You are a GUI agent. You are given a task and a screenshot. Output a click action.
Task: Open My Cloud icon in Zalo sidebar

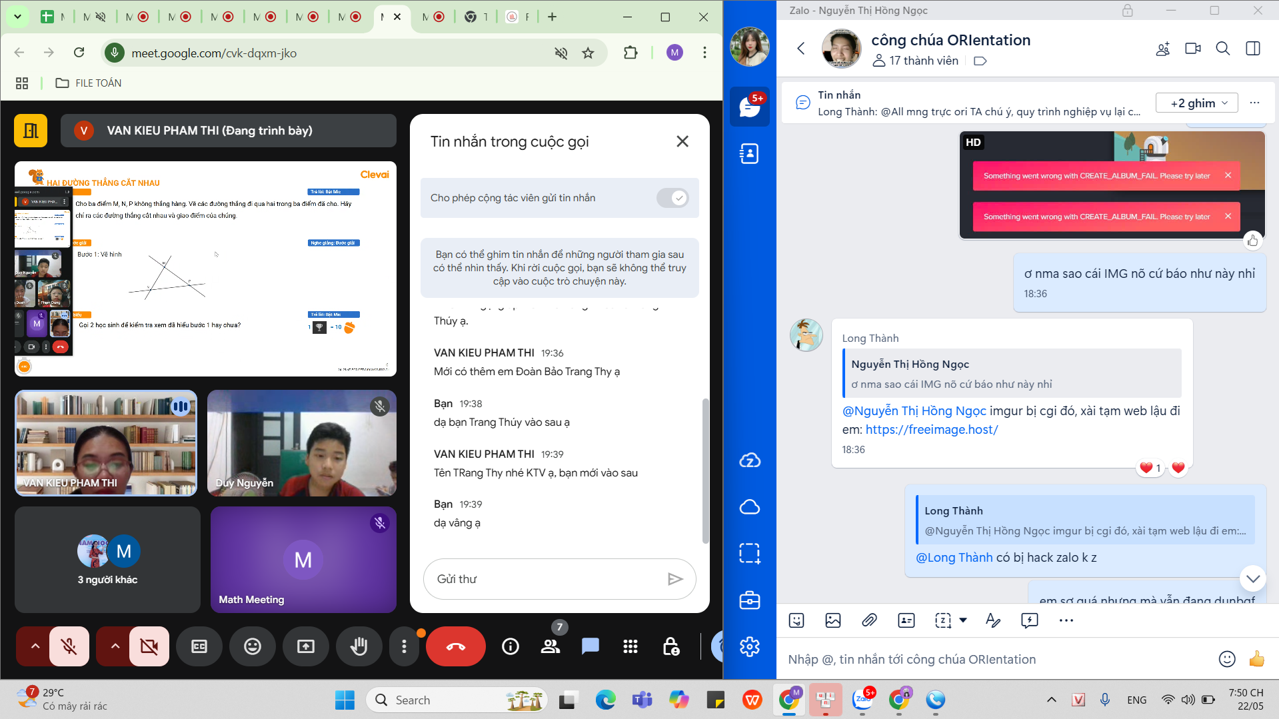point(750,507)
